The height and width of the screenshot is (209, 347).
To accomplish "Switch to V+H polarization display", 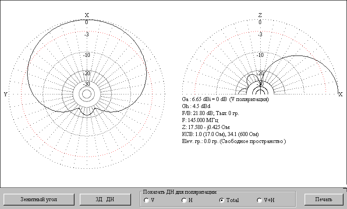I will [259, 200].
